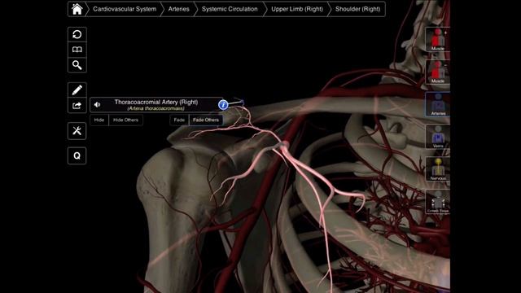Open the Q quiz button

coord(77,155)
